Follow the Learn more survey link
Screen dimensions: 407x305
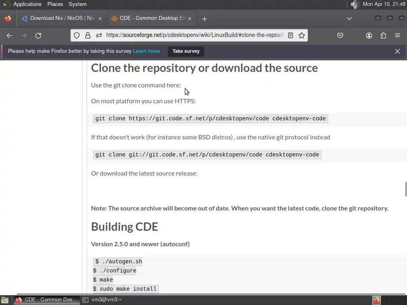[146, 51]
